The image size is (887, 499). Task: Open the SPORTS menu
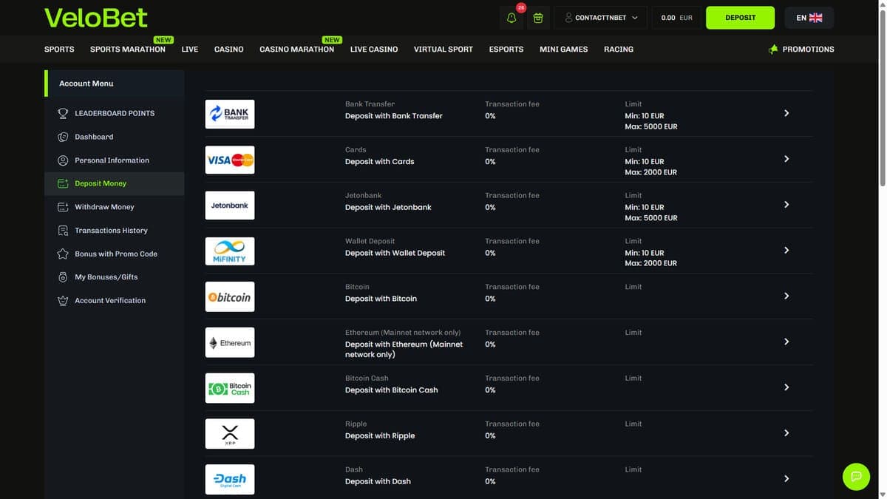click(x=59, y=50)
